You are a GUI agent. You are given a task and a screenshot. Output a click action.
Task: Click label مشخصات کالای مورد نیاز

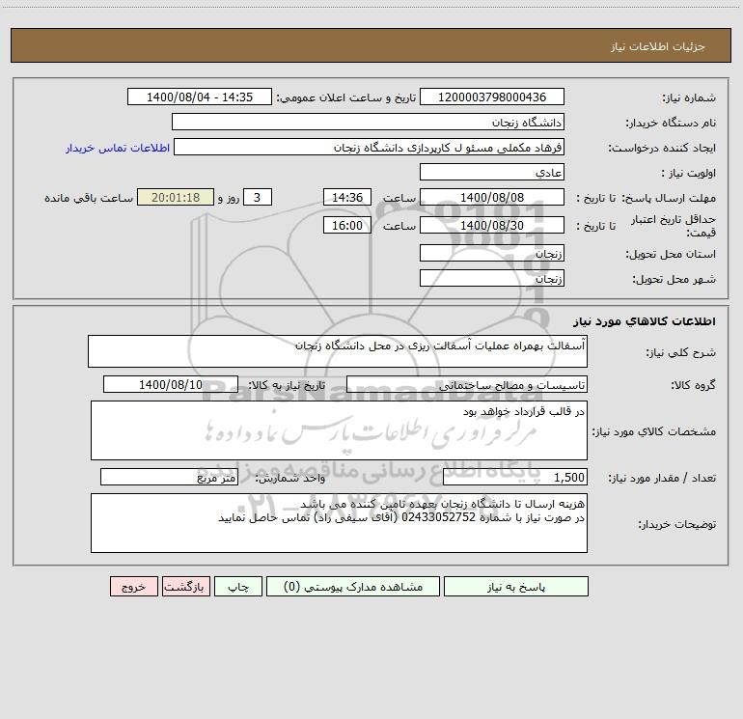click(654, 431)
